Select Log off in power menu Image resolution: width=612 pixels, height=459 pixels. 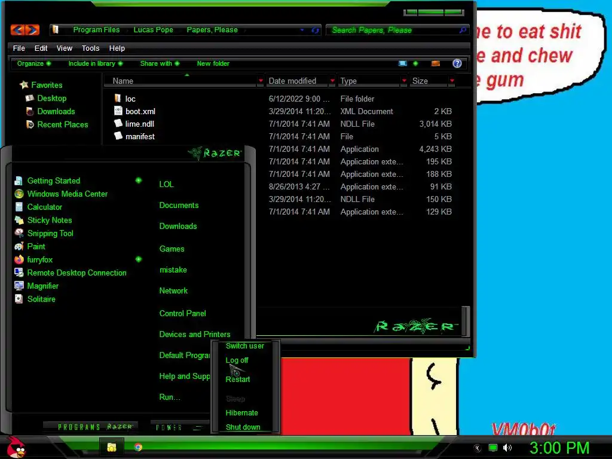coord(237,360)
